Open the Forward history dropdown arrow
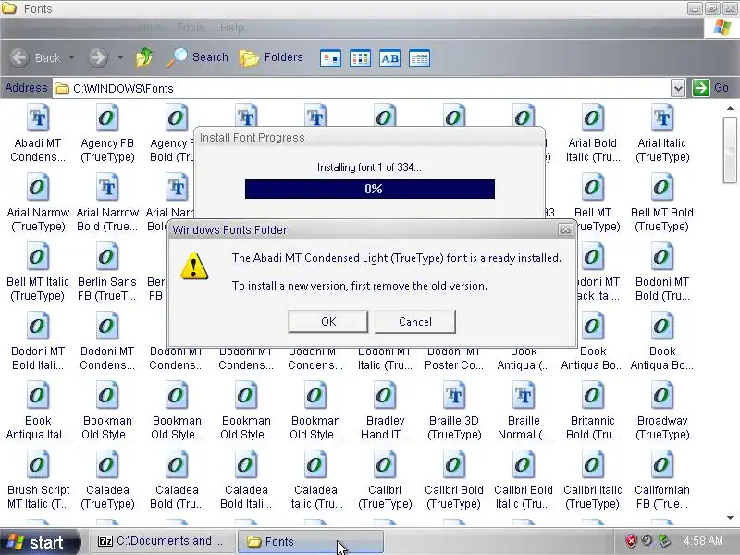 120,57
